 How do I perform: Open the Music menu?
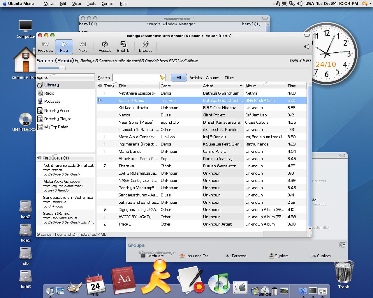tap(49, 3)
